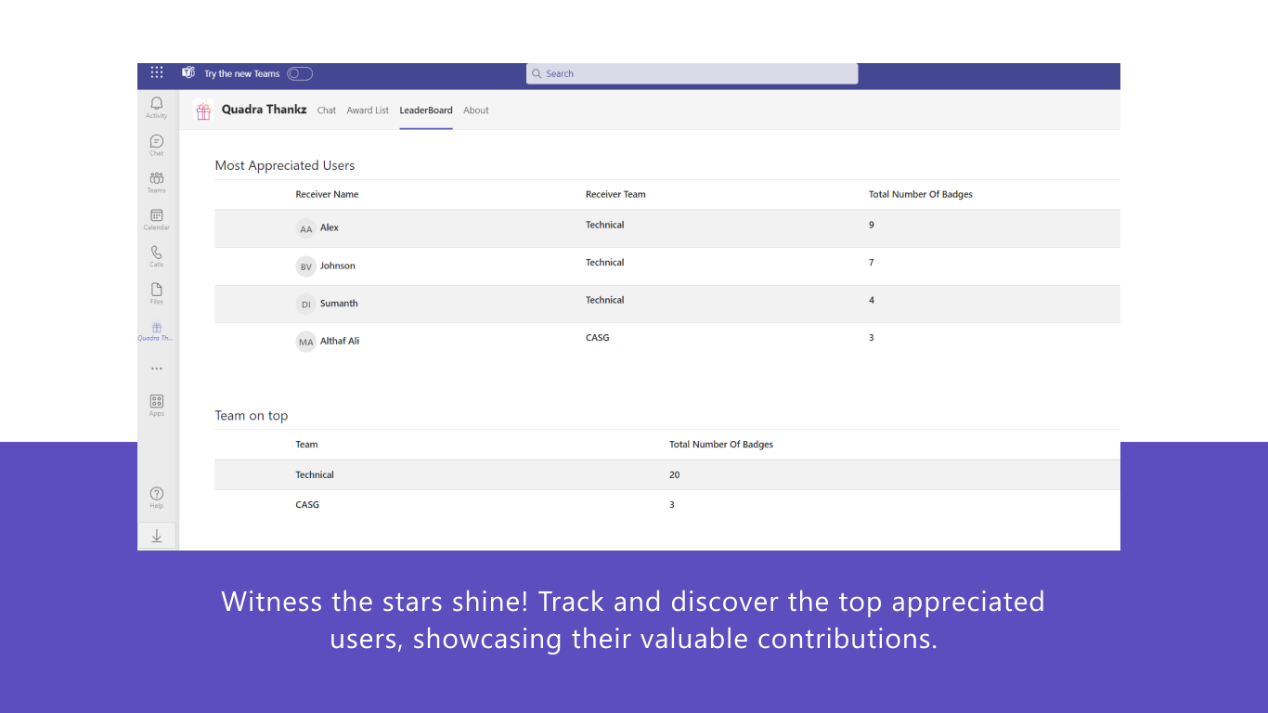Image resolution: width=1268 pixels, height=713 pixels.
Task: Open the Activity bell icon
Action: (x=156, y=107)
